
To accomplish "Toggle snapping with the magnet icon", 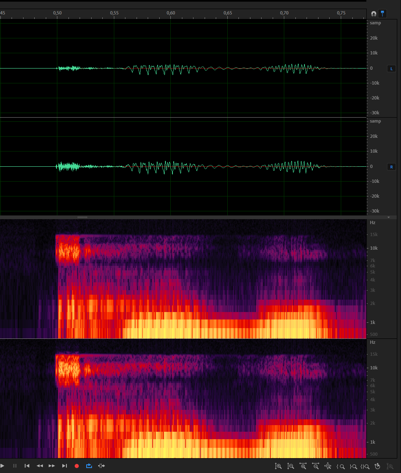I will [x=374, y=14].
